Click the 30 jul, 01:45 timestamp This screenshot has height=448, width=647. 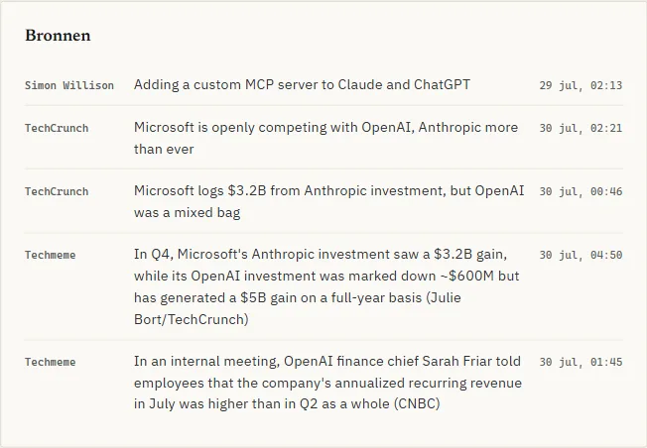581,362
